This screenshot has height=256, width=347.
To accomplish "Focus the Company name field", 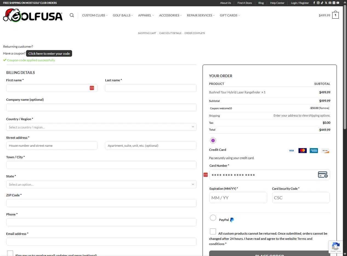I will coord(101,107).
